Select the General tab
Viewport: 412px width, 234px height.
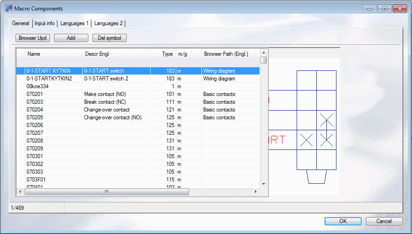21,23
